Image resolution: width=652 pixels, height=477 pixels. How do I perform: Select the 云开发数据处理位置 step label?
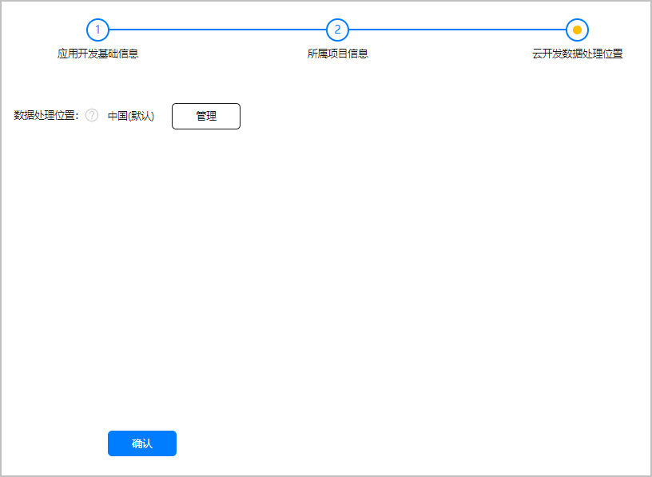[x=577, y=54]
